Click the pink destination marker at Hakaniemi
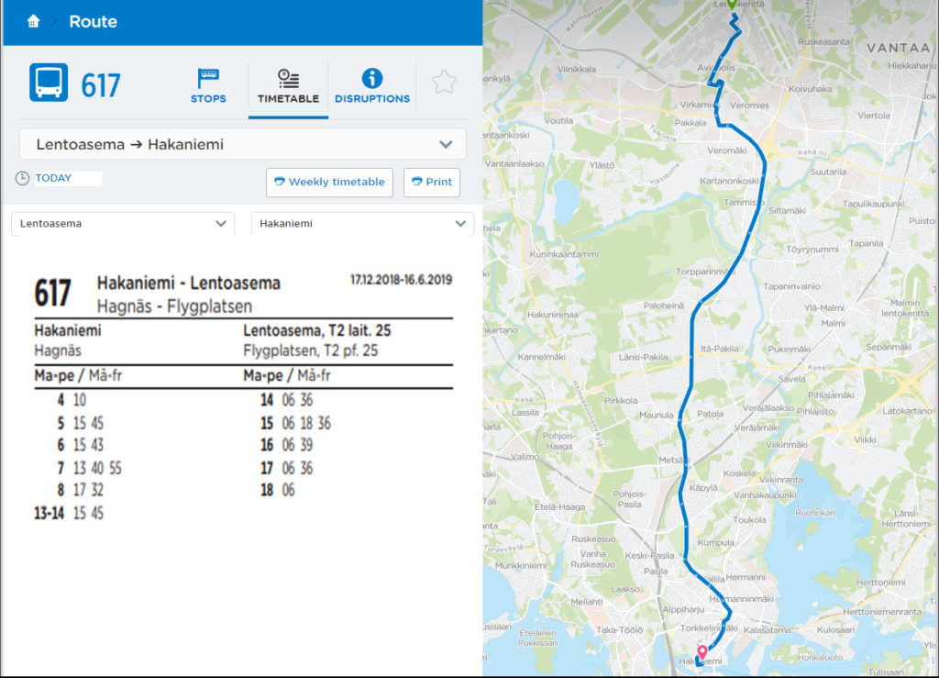 (x=701, y=651)
